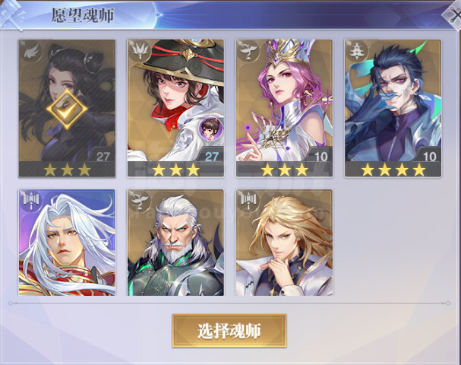
Task: Click the 选择魂师 confirm button
Action: [229, 331]
